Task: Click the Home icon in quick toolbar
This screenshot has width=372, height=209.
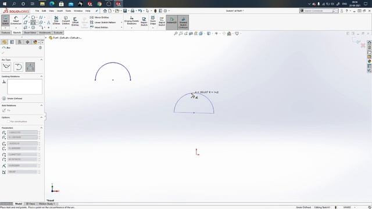Action: click(105, 11)
